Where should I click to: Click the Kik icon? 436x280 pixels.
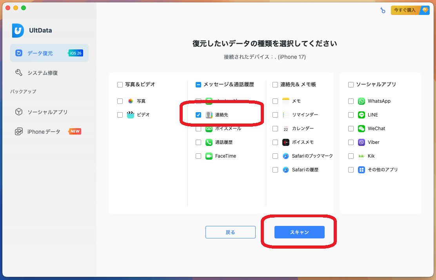click(362, 156)
